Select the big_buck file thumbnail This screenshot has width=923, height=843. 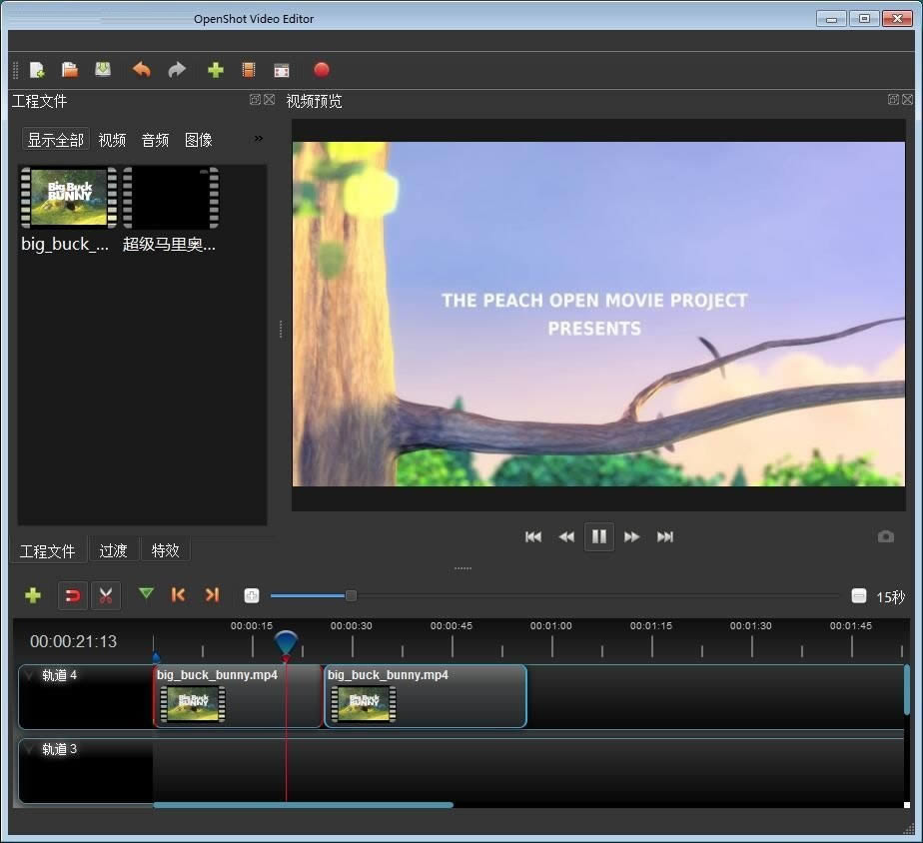pyautogui.click(x=69, y=197)
